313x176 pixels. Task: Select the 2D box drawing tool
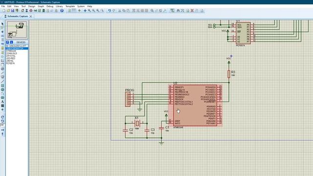coord(2,86)
